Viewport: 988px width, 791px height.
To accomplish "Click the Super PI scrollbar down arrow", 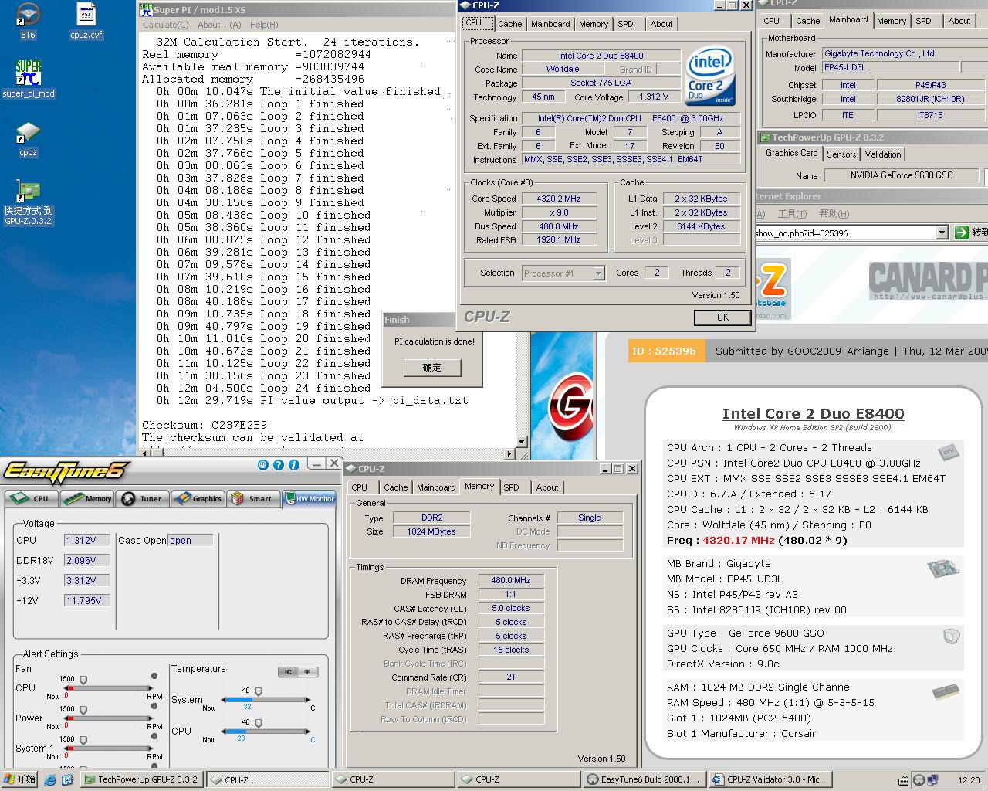I will 521,442.
